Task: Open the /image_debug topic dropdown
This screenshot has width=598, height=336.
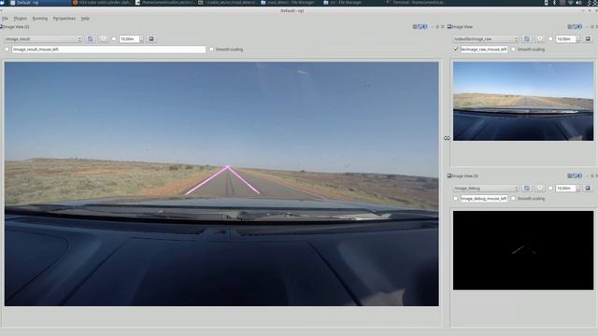Action: tap(486, 189)
